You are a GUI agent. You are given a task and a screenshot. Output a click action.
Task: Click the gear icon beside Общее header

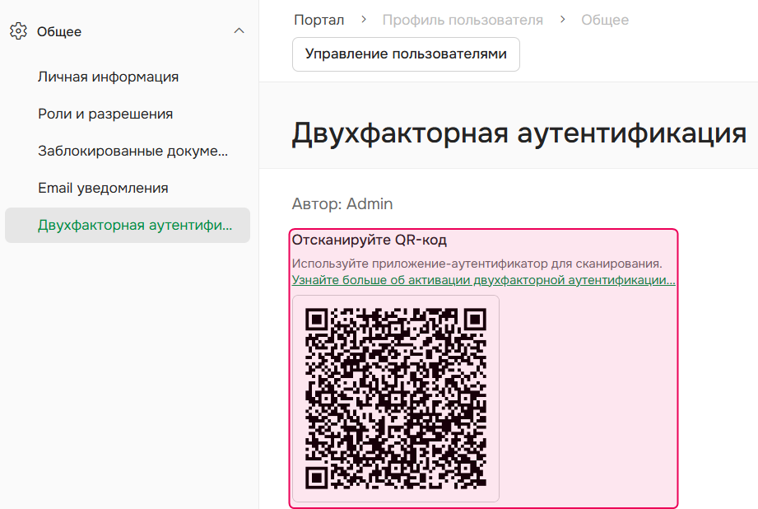[18, 30]
